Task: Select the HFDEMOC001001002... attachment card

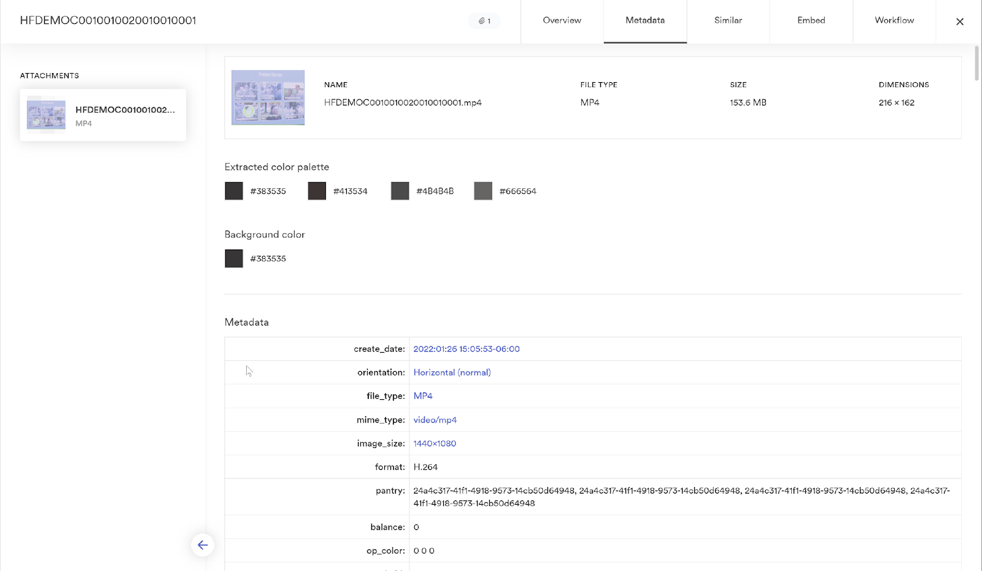Action: (x=102, y=115)
